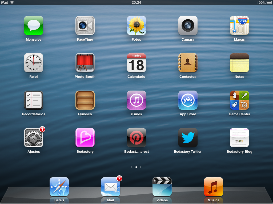This screenshot has width=273, height=204.
Task: Open the Notas app
Action: [239, 63]
